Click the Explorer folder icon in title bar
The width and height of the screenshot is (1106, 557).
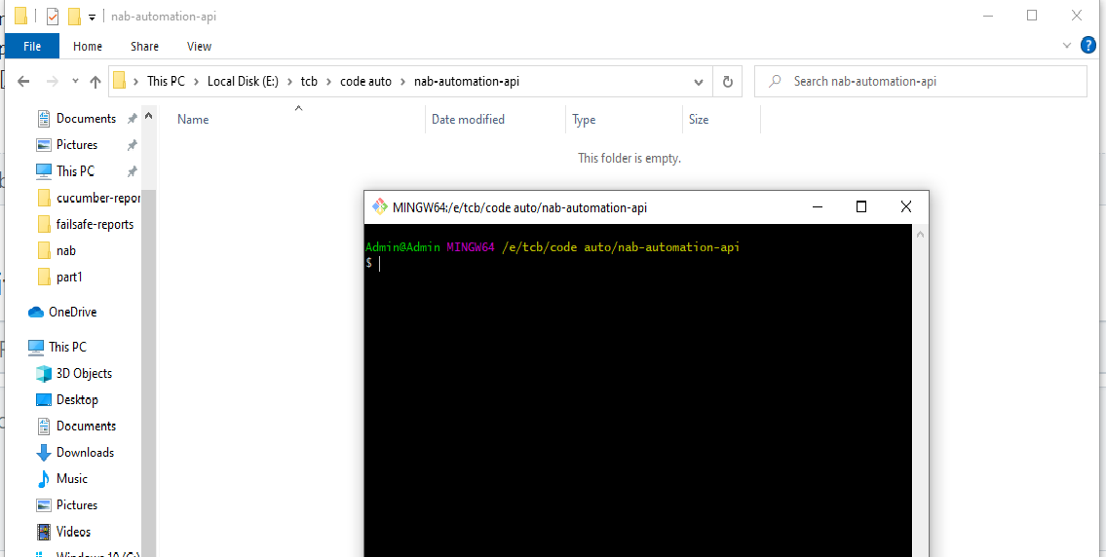pos(21,16)
